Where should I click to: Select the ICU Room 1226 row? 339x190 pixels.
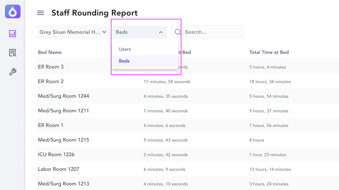coord(56,155)
